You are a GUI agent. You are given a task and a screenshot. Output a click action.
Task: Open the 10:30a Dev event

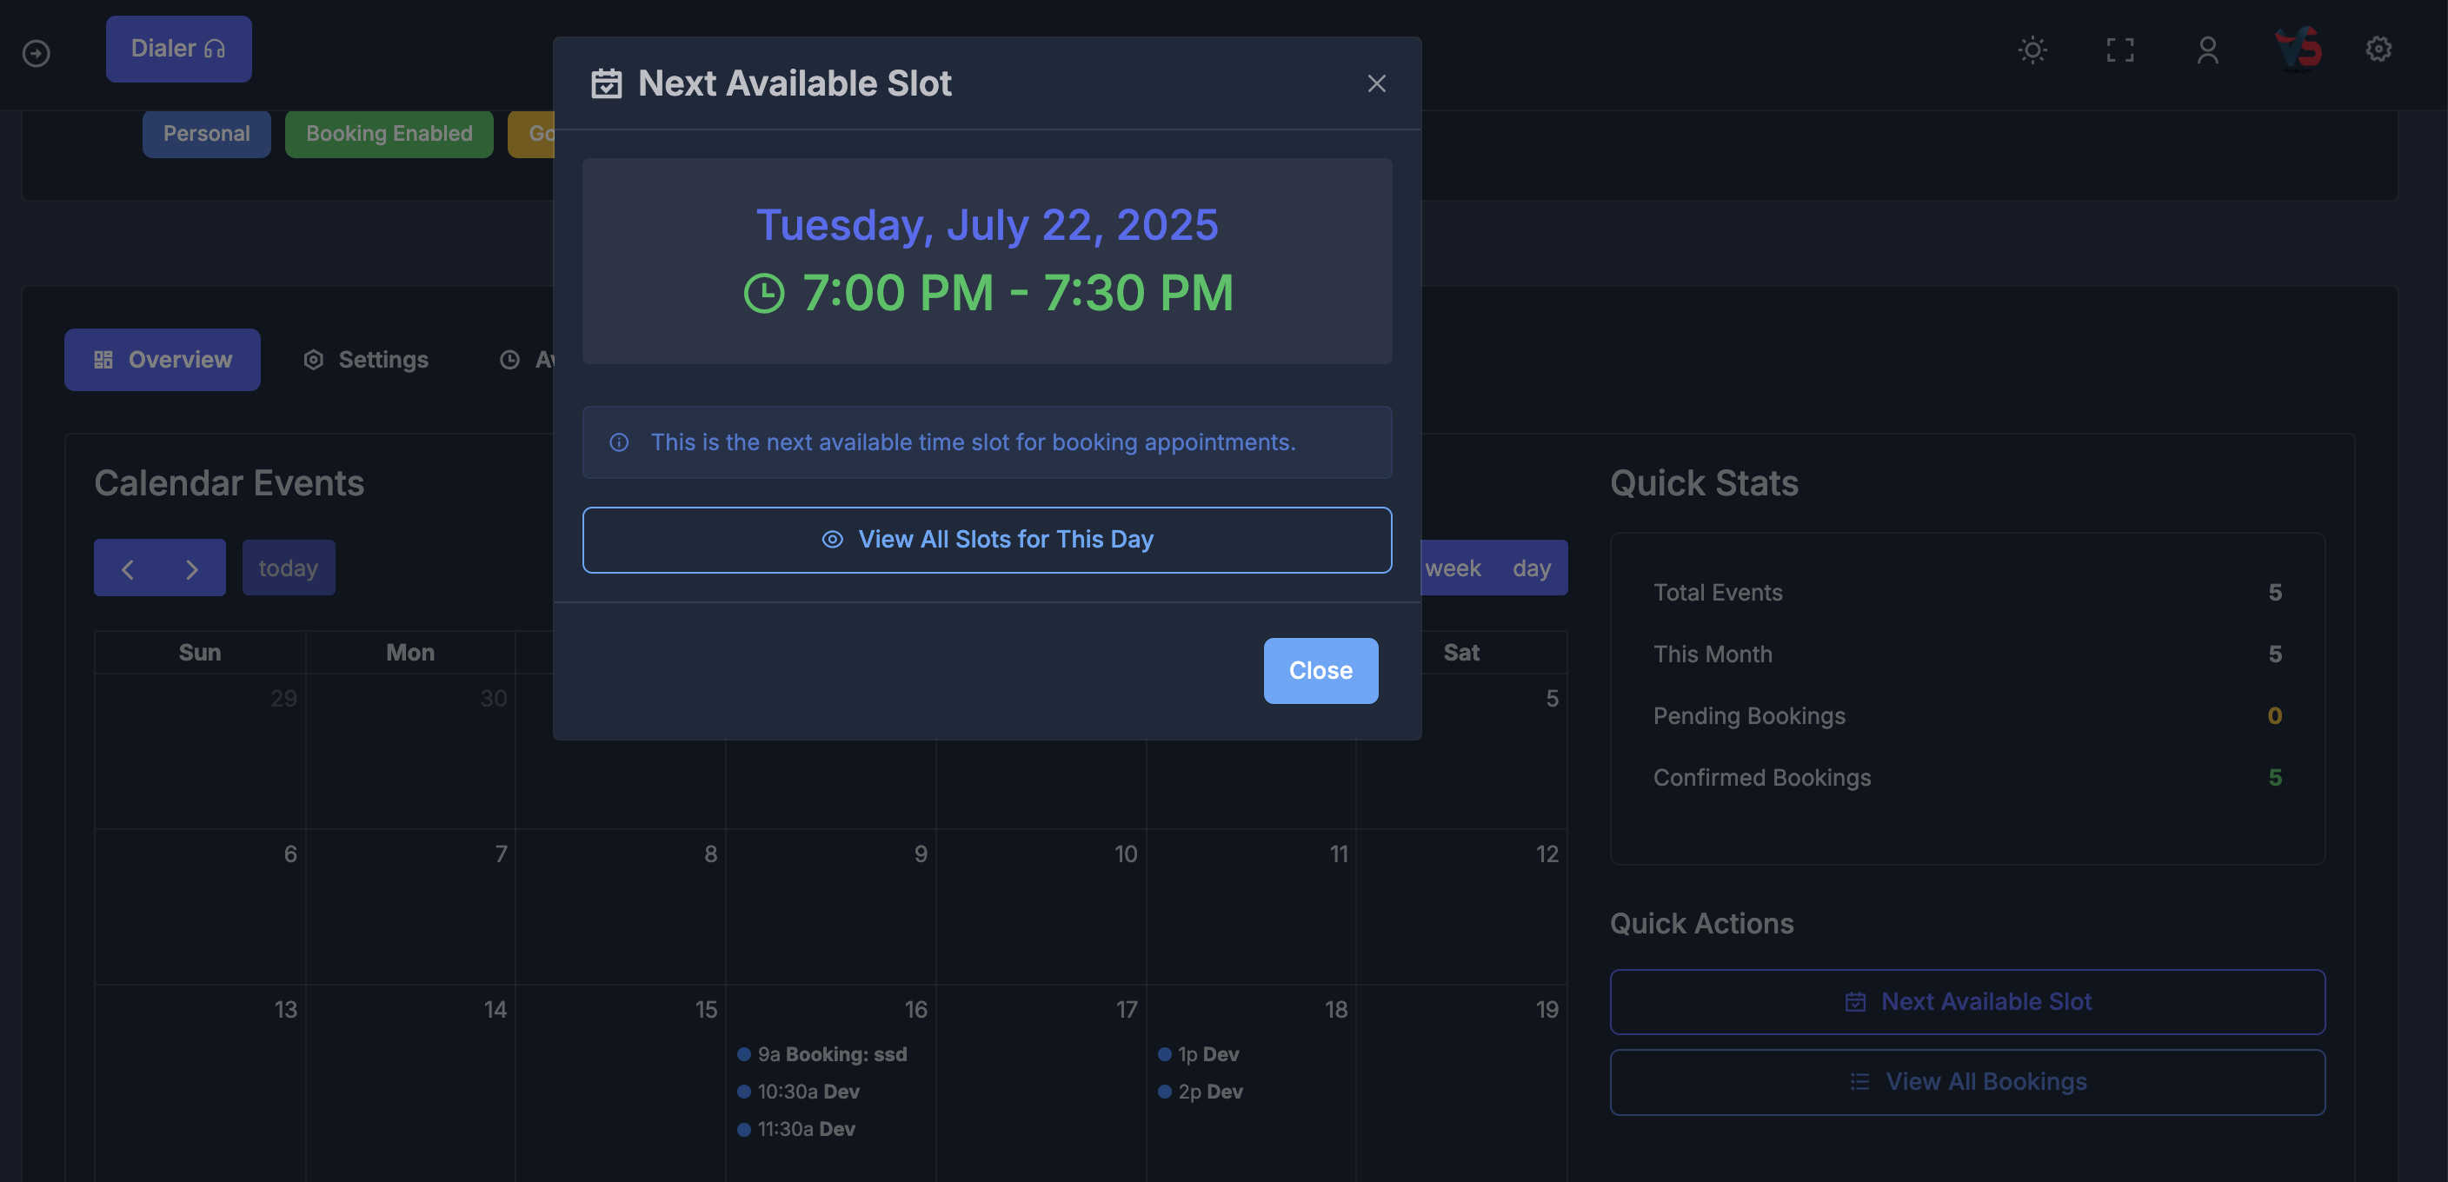(x=798, y=1092)
